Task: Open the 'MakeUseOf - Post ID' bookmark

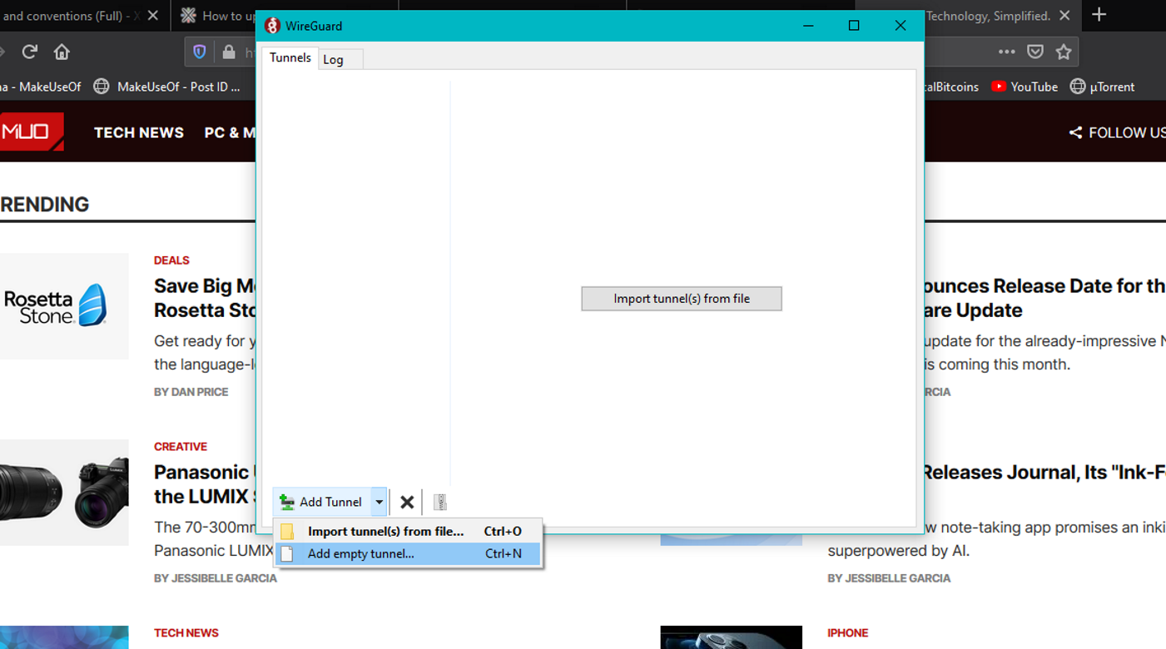Action: tap(166, 87)
